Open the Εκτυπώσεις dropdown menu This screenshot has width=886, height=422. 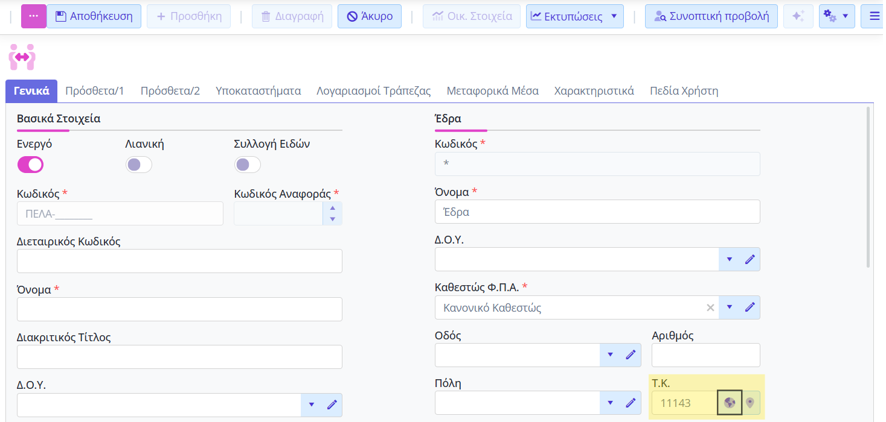click(574, 16)
